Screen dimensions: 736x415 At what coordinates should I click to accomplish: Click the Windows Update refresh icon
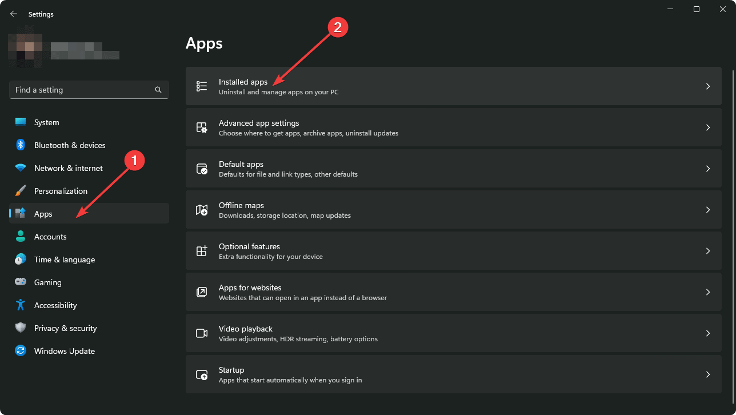tap(21, 351)
